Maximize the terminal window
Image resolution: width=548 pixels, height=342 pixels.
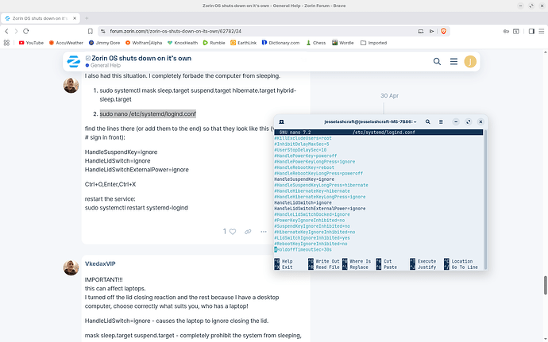[469, 121]
